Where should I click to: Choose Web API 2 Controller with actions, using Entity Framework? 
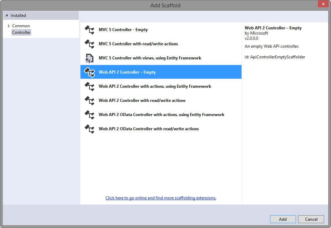tap(161, 86)
